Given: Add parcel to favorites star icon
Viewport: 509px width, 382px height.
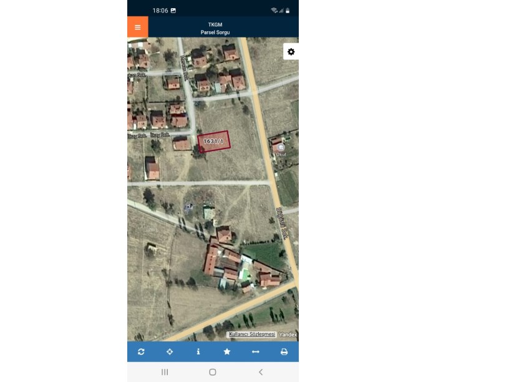Looking at the screenshot, I should point(227,351).
